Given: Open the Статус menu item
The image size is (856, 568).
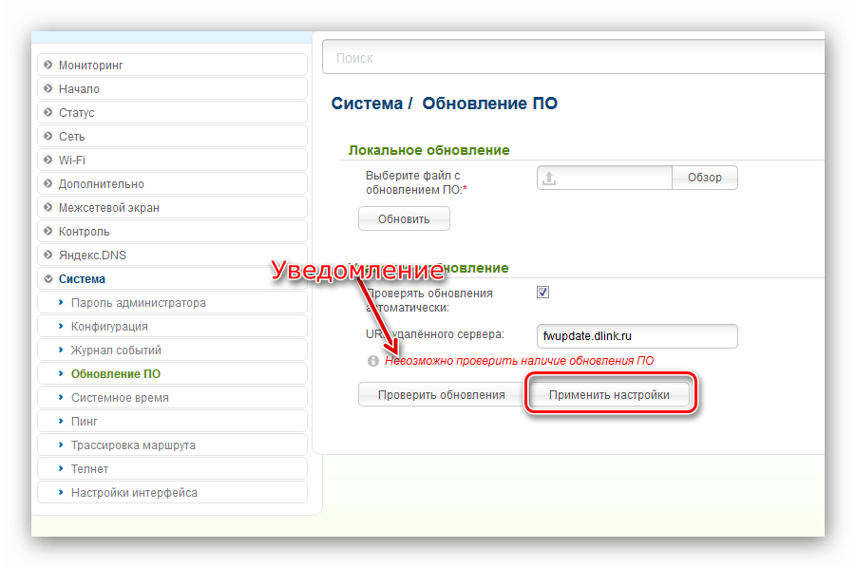Looking at the screenshot, I should pos(172,112).
